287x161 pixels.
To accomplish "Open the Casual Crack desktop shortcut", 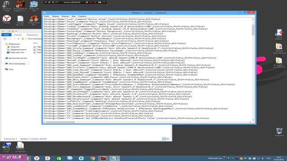I will pos(7,148).
